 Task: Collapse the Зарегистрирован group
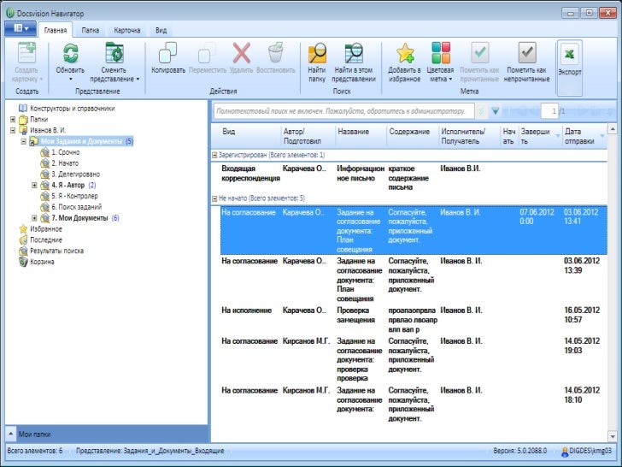click(x=214, y=155)
